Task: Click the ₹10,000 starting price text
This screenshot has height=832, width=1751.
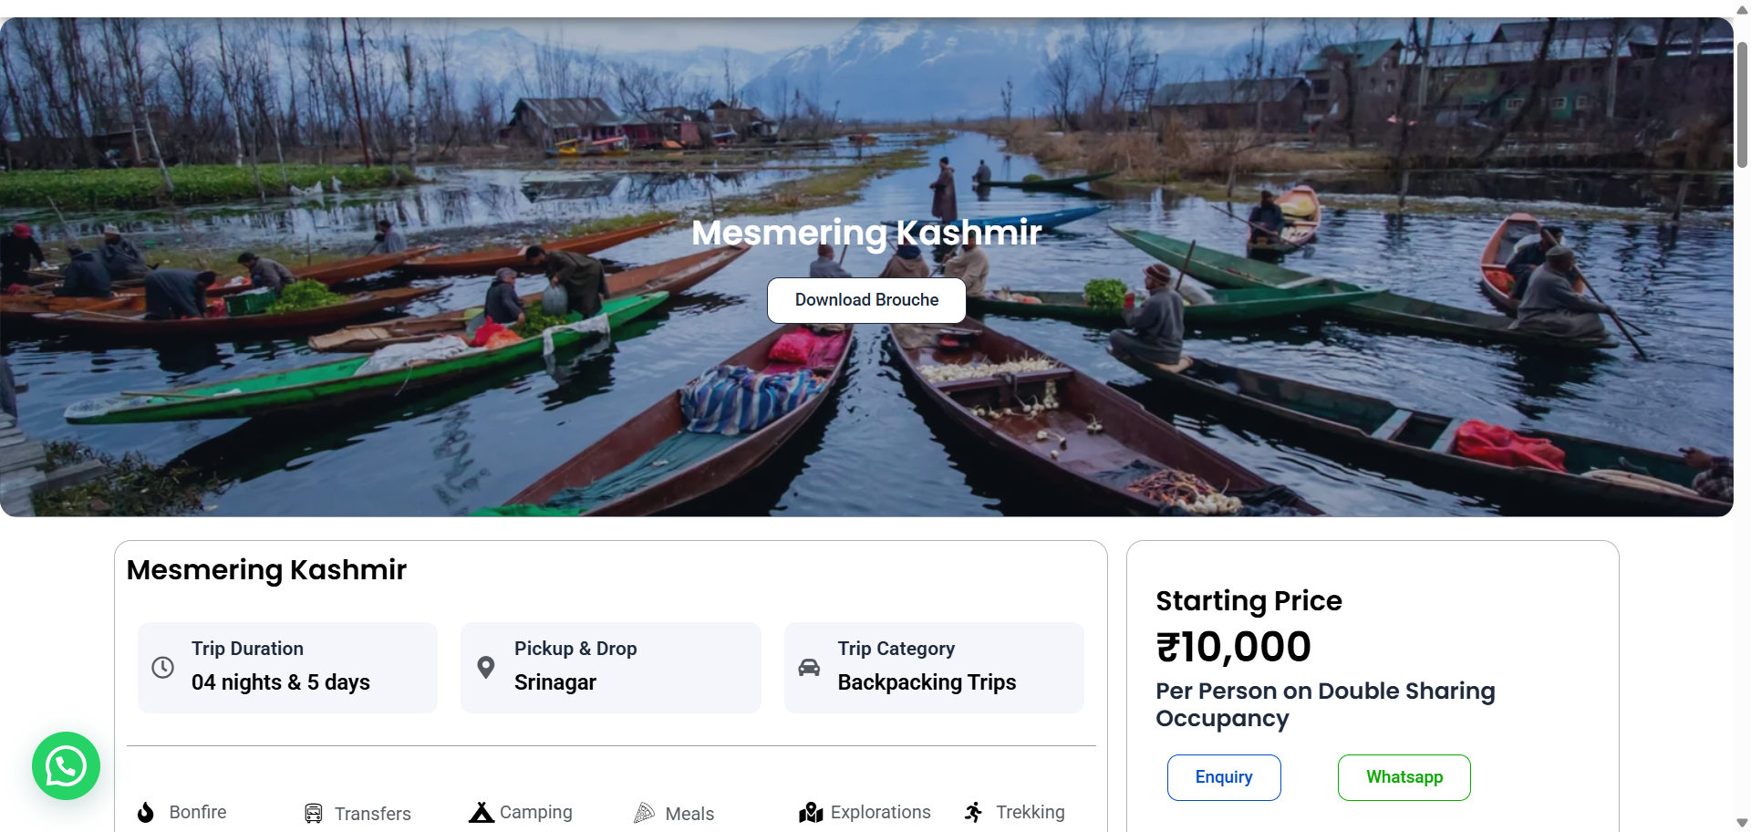Action: (x=1233, y=647)
